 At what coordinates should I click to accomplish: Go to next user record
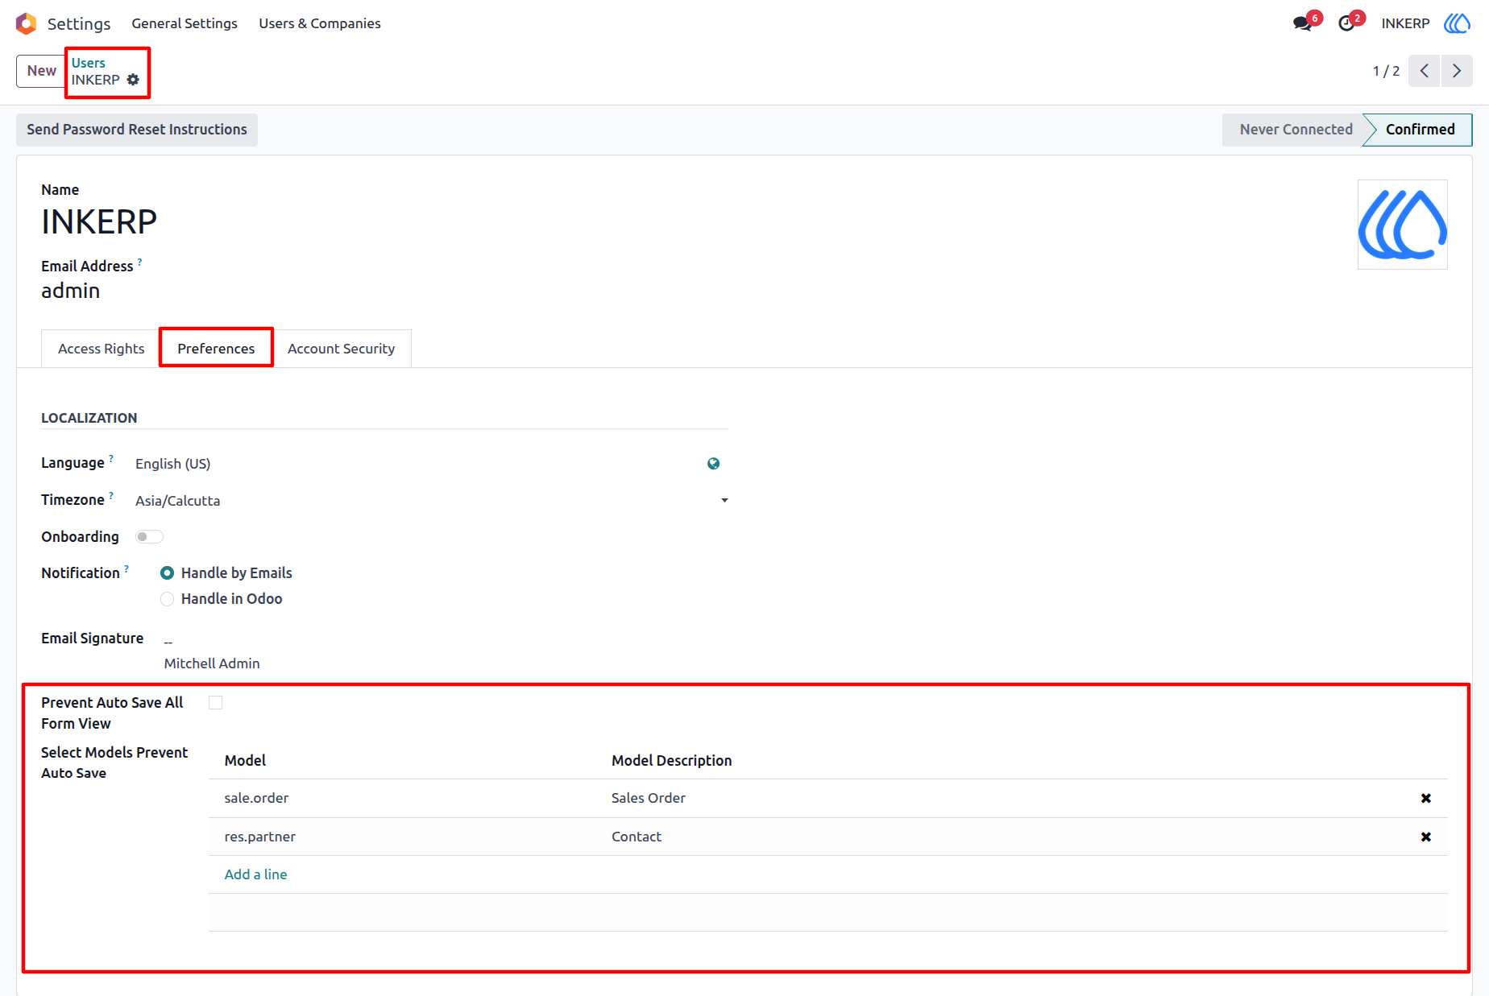tap(1457, 71)
